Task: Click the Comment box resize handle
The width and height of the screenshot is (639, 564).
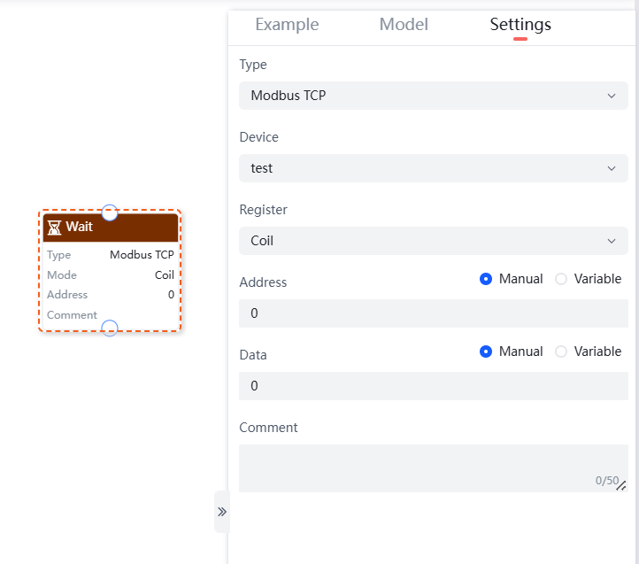Action: (621, 485)
